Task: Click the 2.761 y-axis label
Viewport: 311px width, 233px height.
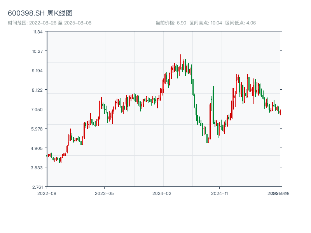Action: pos(38,187)
